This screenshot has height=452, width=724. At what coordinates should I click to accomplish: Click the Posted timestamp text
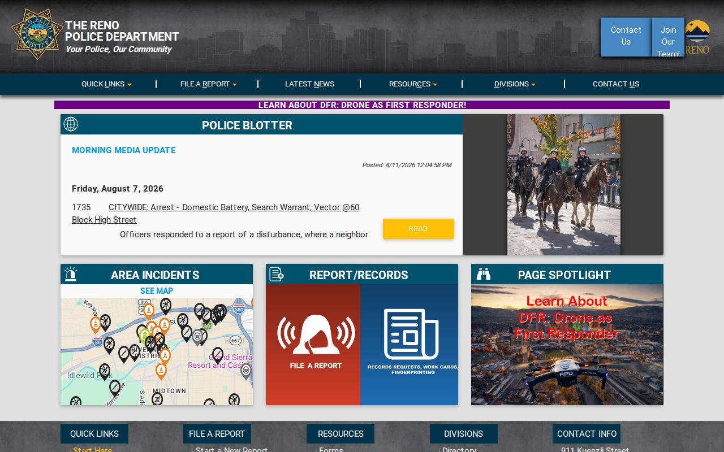click(x=407, y=165)
